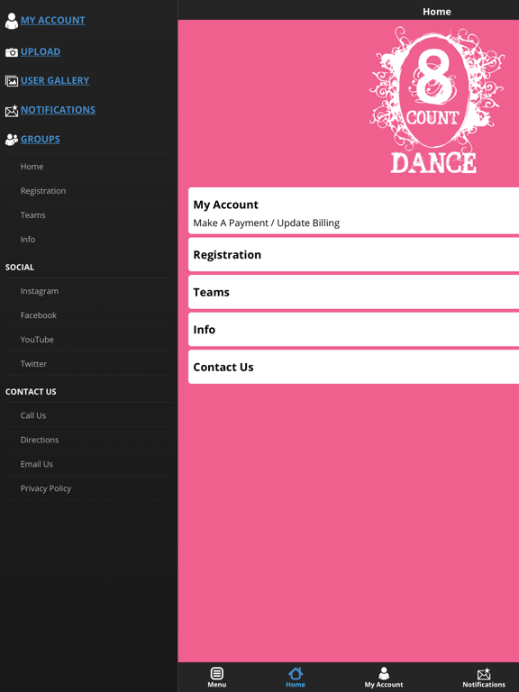Image resolution: width=519 pixels, height=692 pixels.
Task: Click the My Account person icon in sidebar
Action: [x=12, y=21]
